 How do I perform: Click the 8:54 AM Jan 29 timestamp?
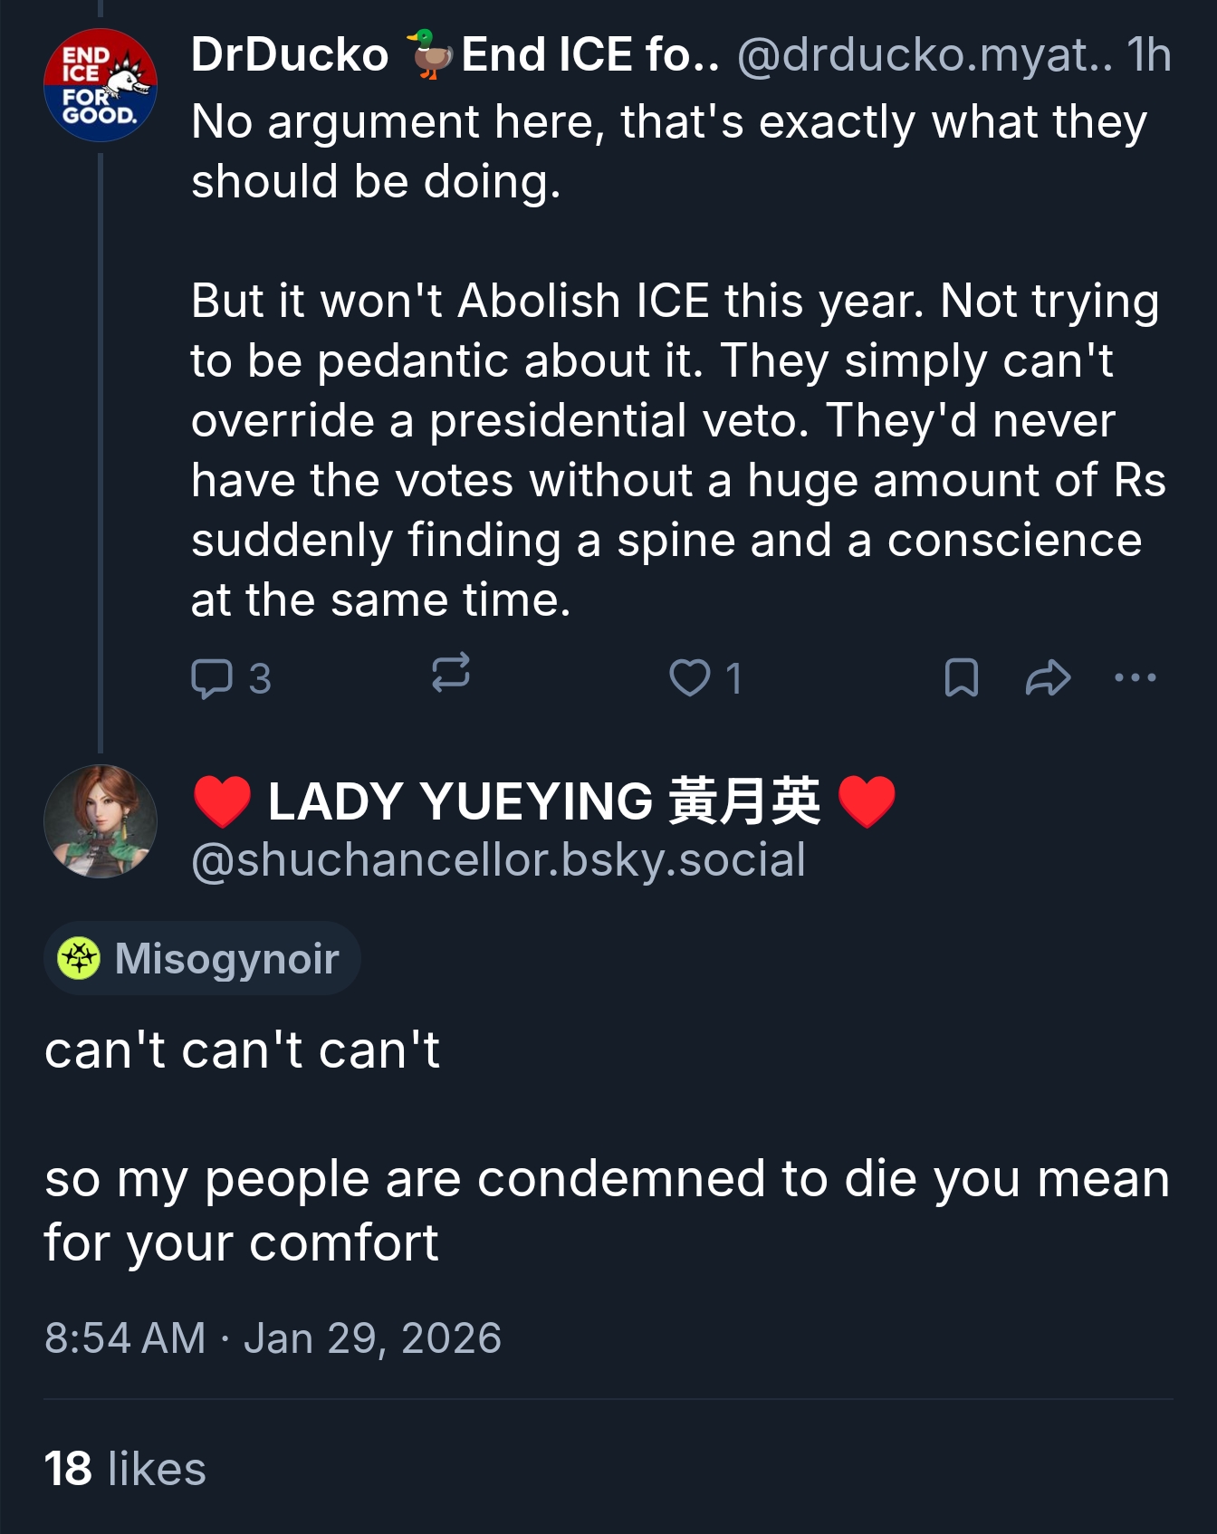tap(273, 1337)
